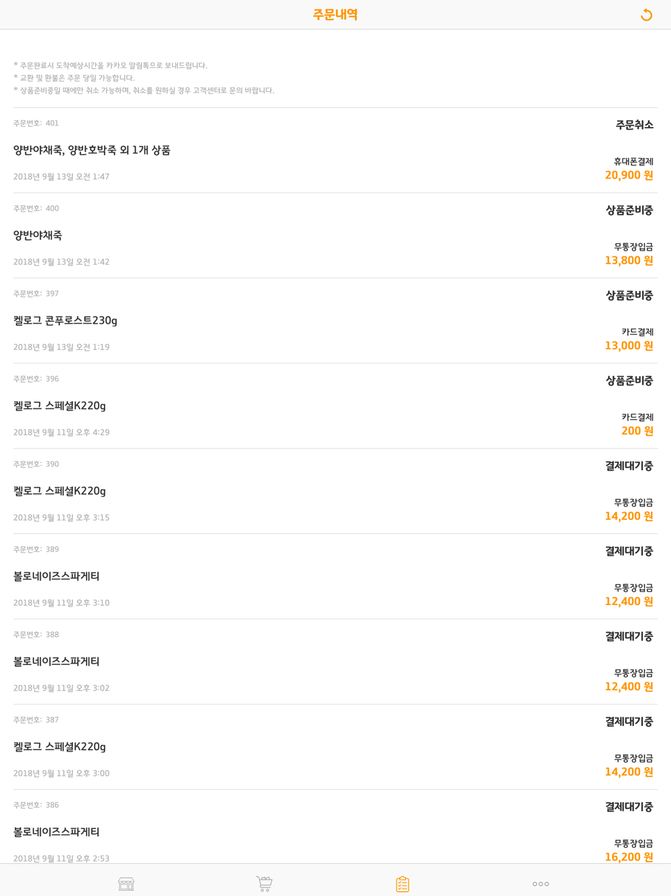Tap the orange refresh icon
Screen dimensions: 671x896
(646, 15)
